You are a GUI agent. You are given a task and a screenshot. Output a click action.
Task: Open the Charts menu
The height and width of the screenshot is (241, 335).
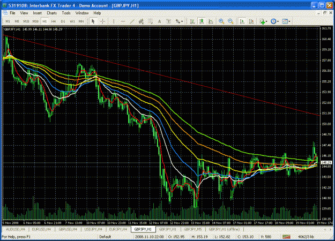pos(51,13)
